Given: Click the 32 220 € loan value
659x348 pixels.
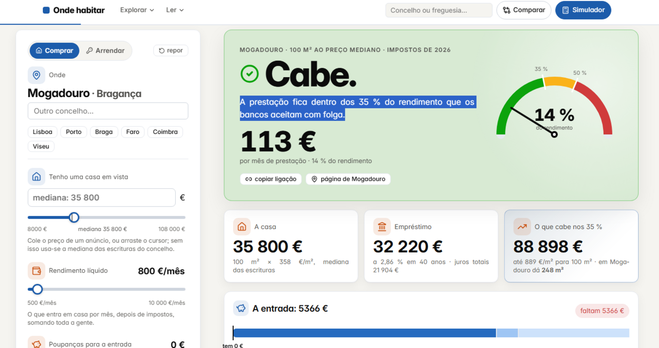Looking at the screenshot, I should pos(408,247).
